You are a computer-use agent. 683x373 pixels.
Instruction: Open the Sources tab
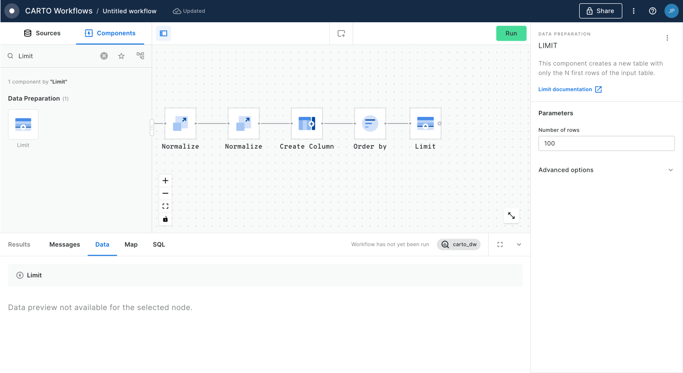tap(42, 33)
